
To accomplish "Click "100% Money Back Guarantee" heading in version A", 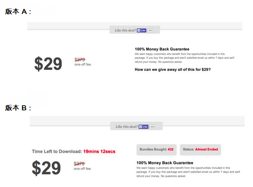I will (x=162, y=49).
